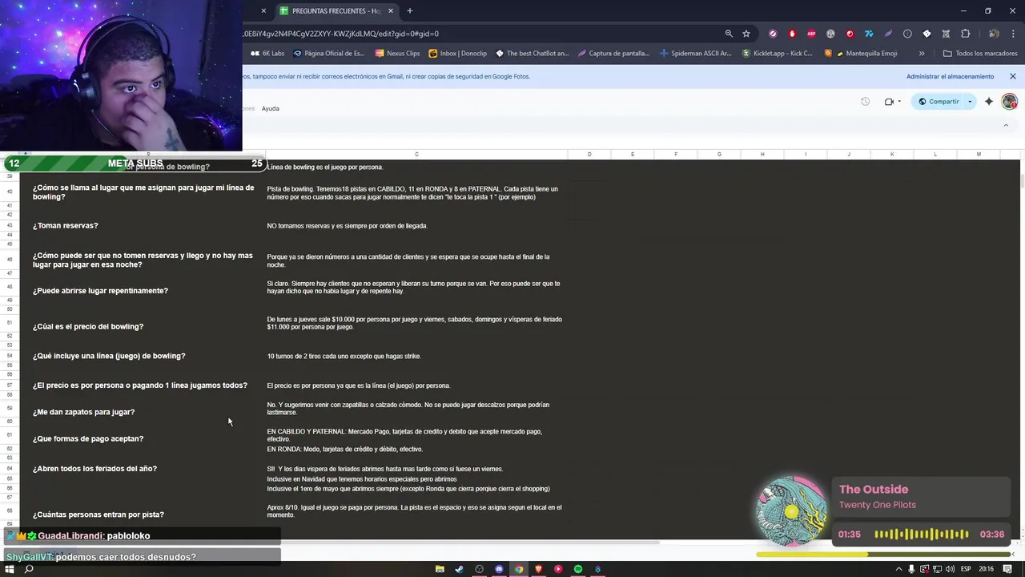Open The best ChatBot bookmark

[x=532, y=54]
